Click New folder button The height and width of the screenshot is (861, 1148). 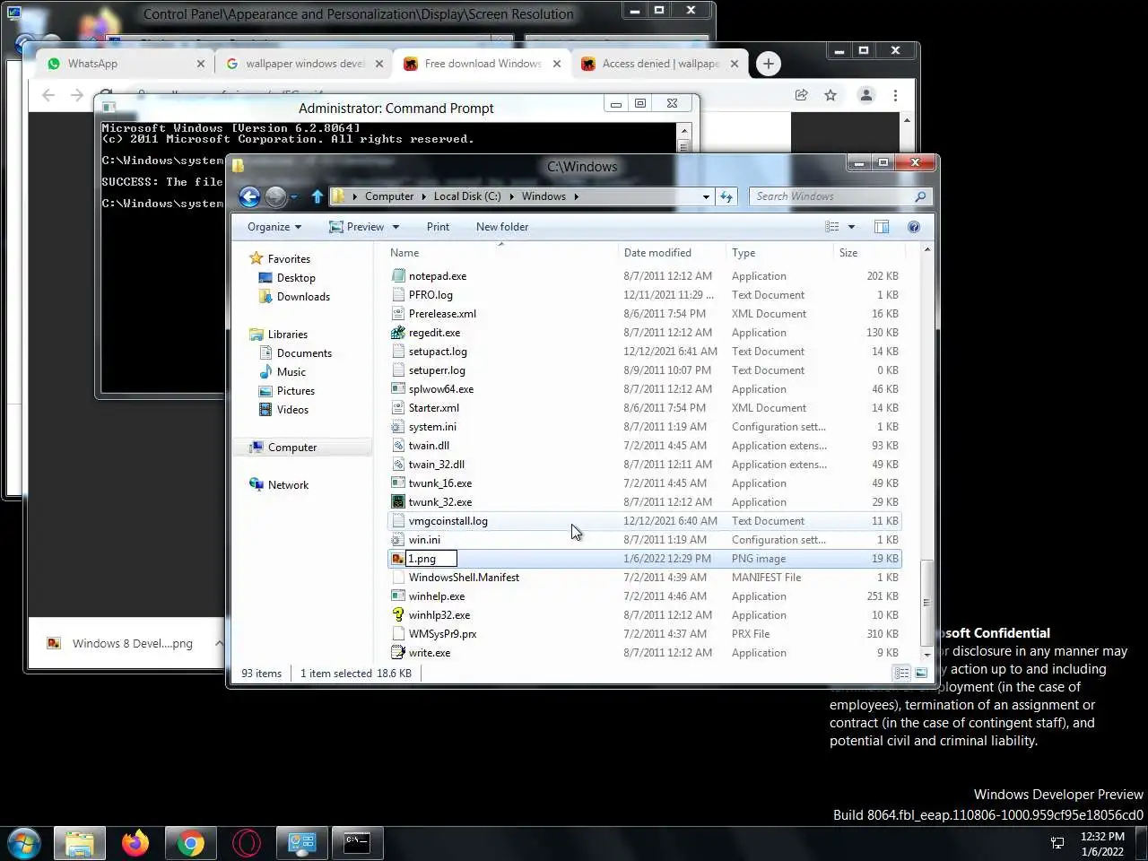tap(502, 227)
